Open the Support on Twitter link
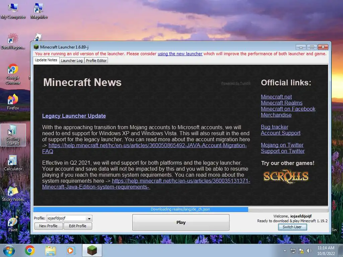This screenshot has height=257, width=343. coord(283,151)
